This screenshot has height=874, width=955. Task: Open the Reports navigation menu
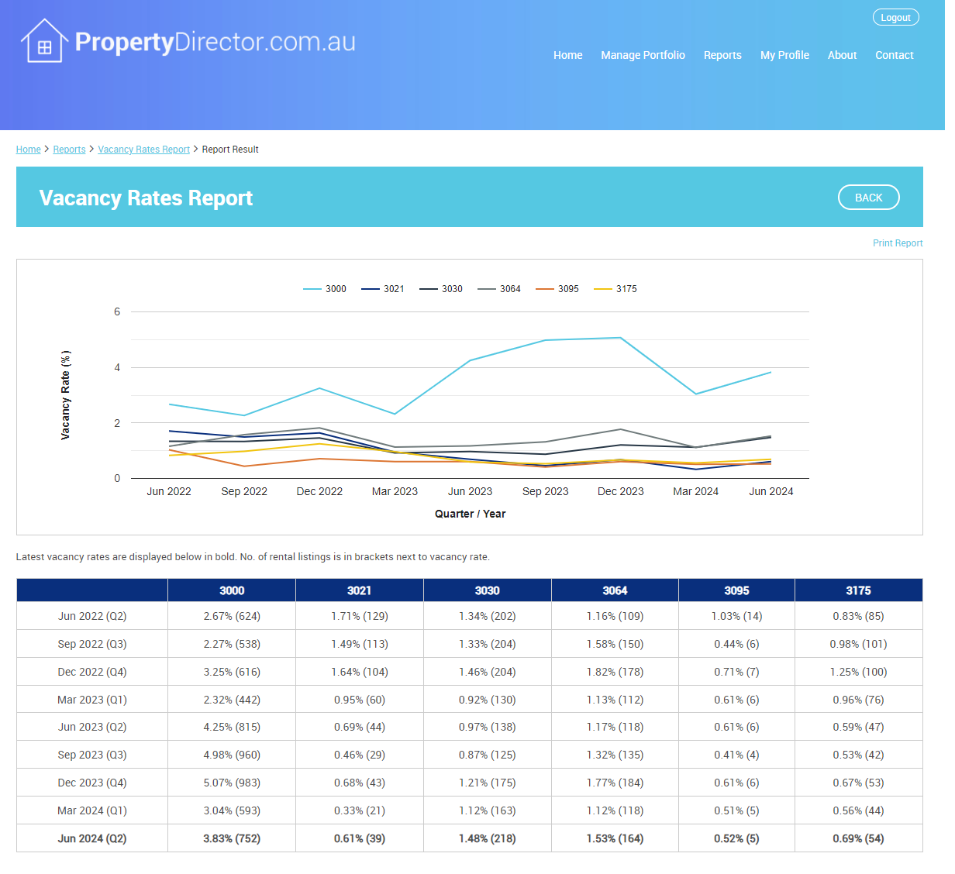(722, 55)
